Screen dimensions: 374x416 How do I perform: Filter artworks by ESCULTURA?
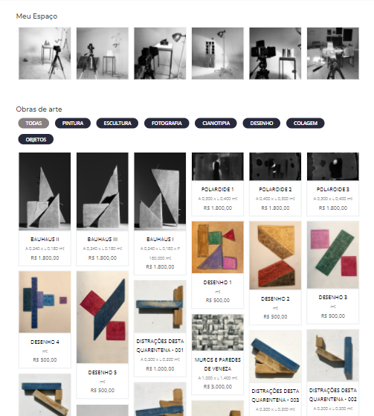(117, 123)
